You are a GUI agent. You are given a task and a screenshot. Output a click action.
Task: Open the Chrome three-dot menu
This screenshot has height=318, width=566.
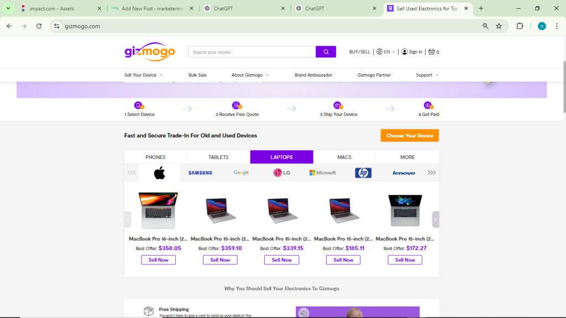[x=557, y=26]
